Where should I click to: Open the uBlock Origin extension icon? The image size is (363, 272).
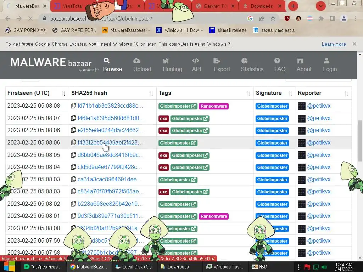pyautogui.click(x=287, y=18)
